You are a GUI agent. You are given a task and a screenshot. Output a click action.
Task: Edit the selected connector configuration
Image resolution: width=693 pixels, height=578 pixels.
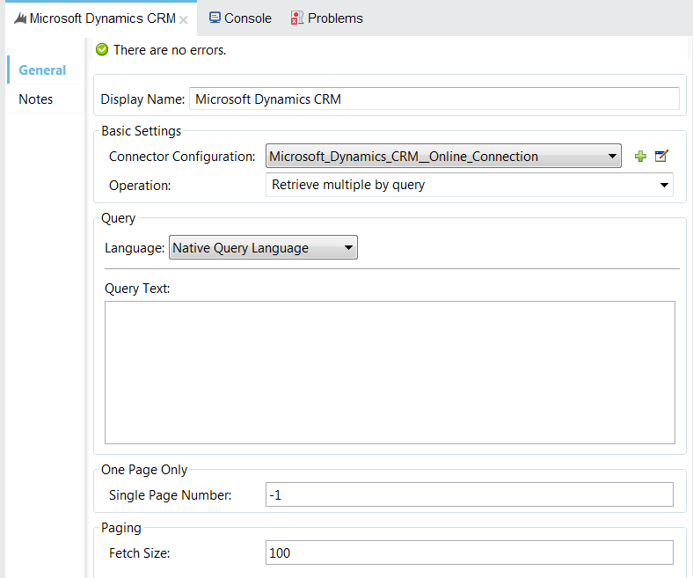pyautogui.click(x=662, y=157)
